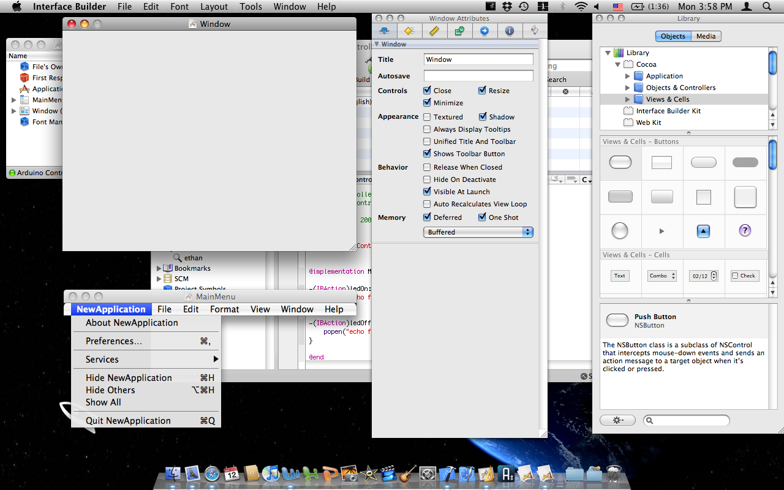Uncheck the Resize control checkbox

(x=482, y=91)
